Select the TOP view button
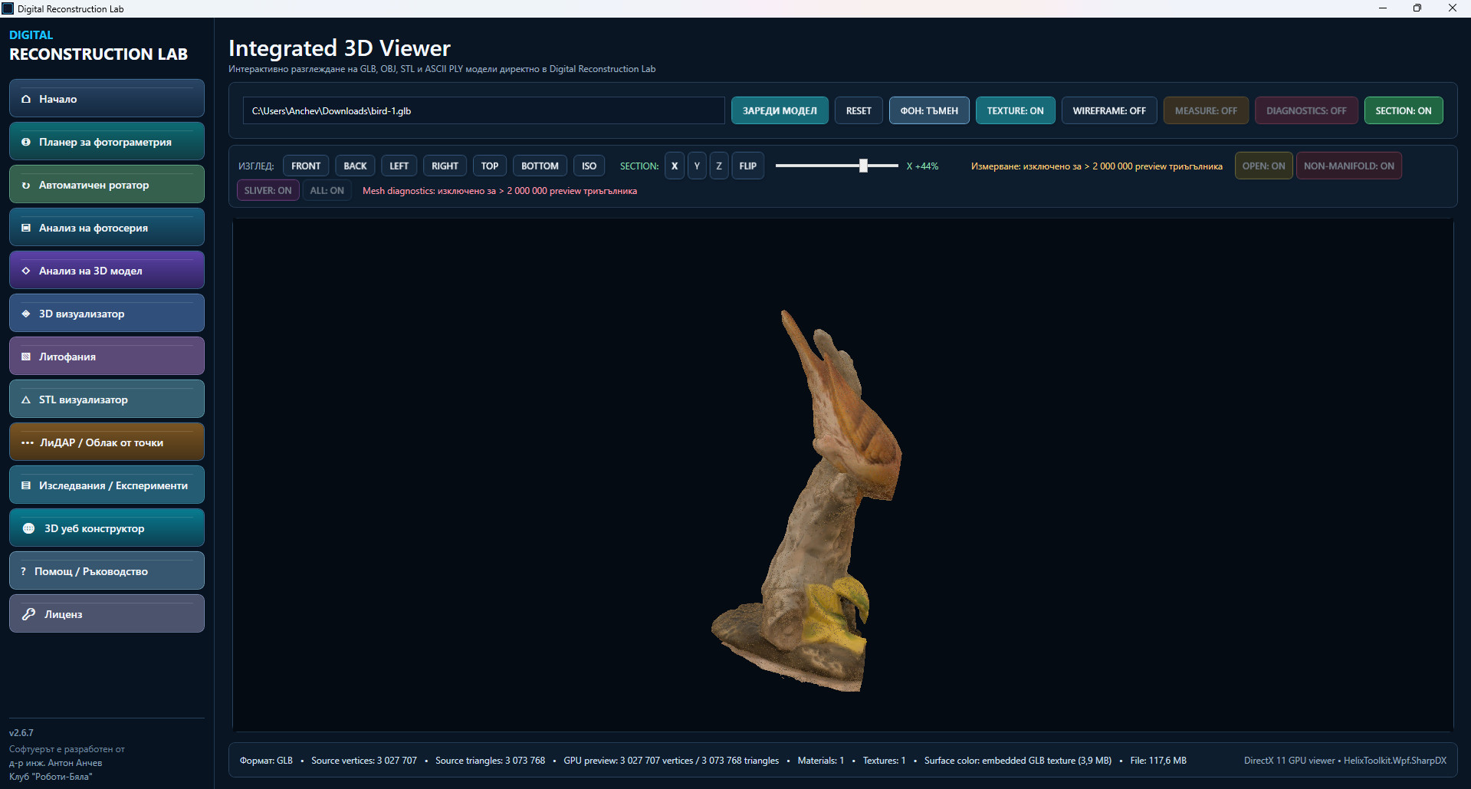The height and width of the screenshot is (789, 1471). pyautogui.click(x=490, y=166)
